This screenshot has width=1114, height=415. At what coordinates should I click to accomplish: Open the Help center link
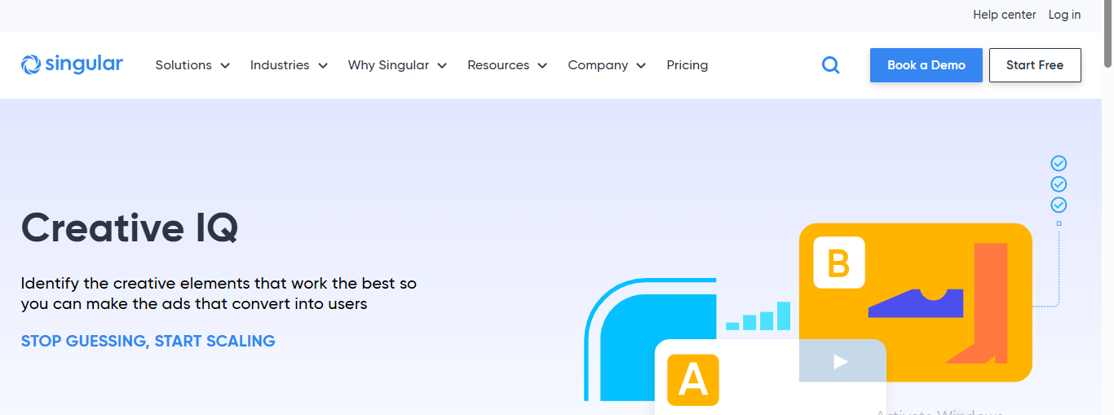click(1004, 15)
